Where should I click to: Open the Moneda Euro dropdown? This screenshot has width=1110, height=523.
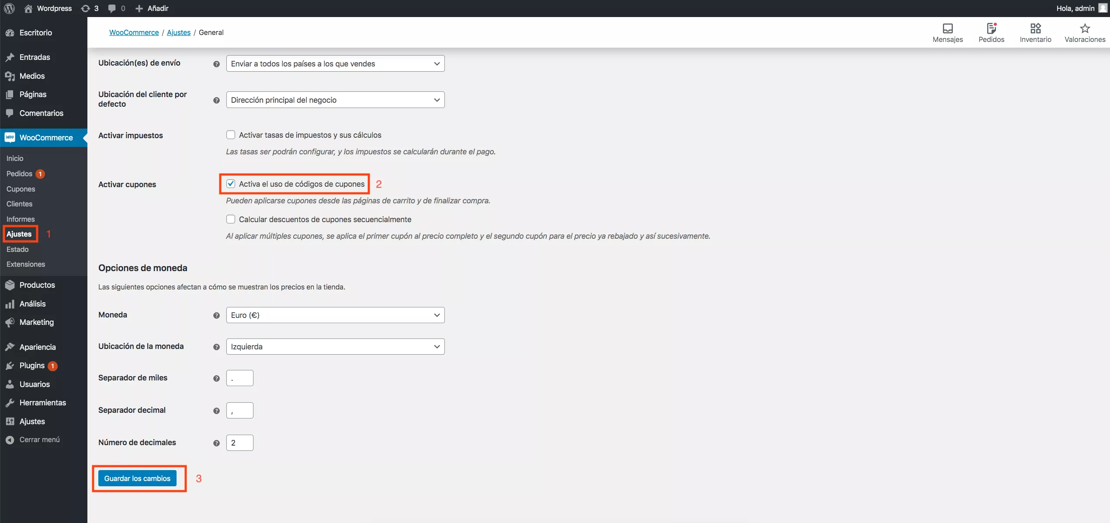335,315
